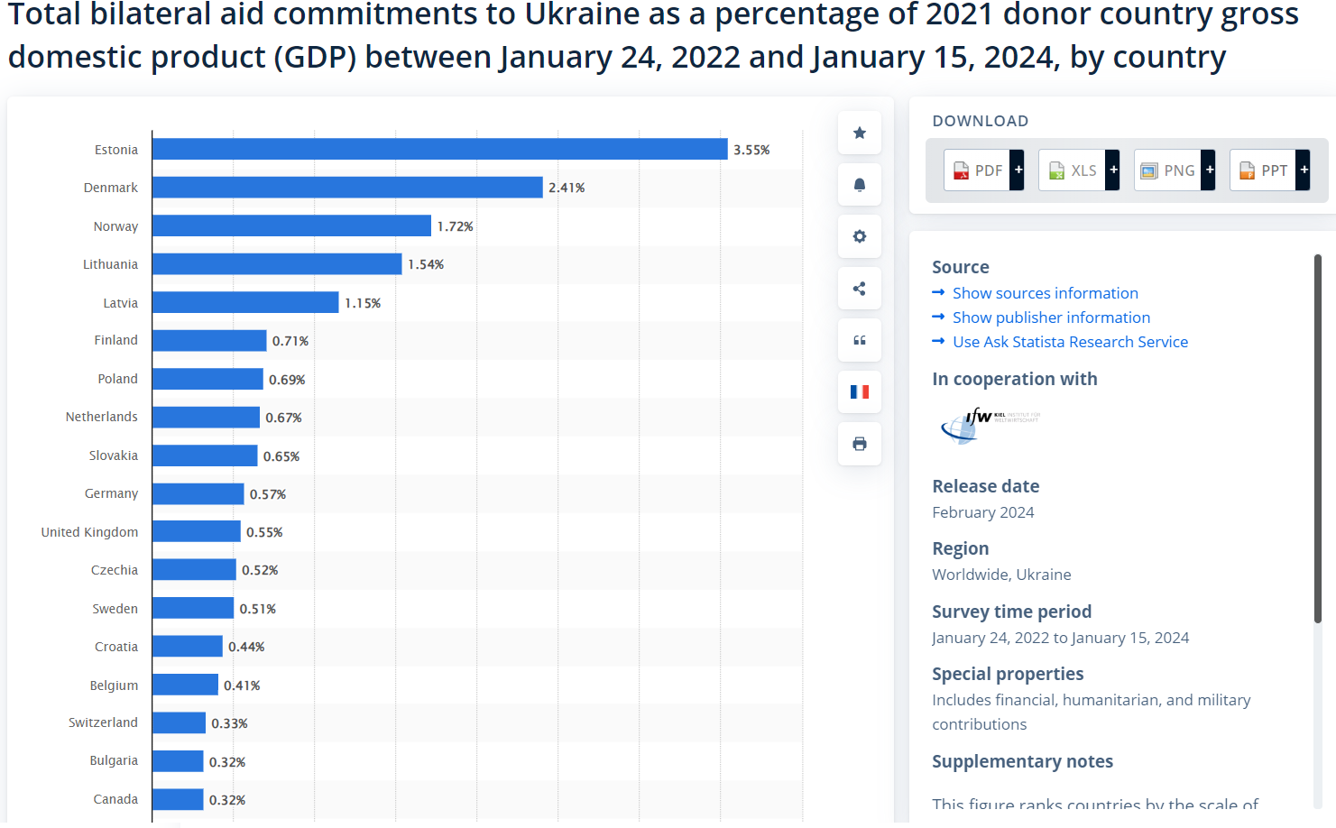Click the sidebar vertical scrollbar
The width and height of the screenshot is (1336, 828).
pyautogui.click(x=1317, y=438)
